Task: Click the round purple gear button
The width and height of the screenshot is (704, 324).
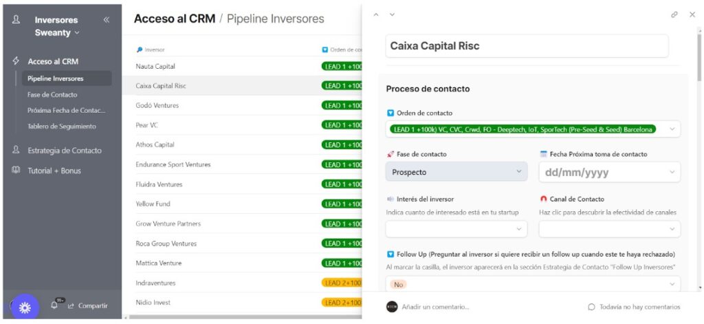Action: pyautogui.click(x=25, y=307)
